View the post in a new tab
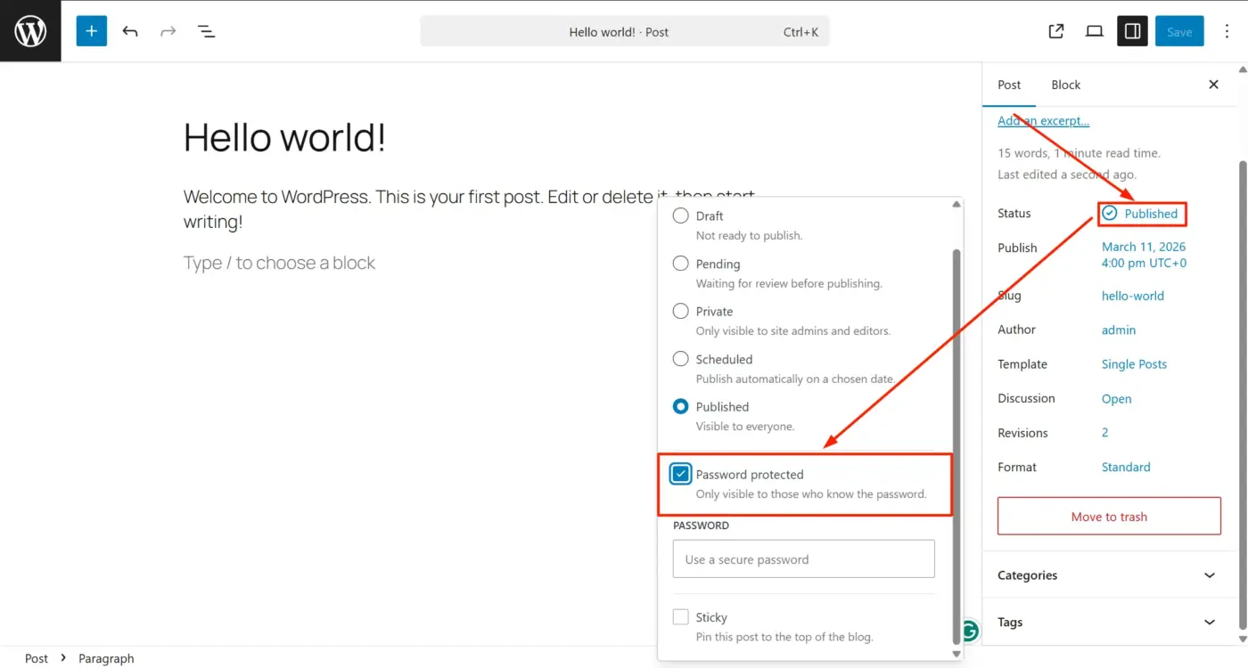 pyautogui.click(x=1055, y=30)
